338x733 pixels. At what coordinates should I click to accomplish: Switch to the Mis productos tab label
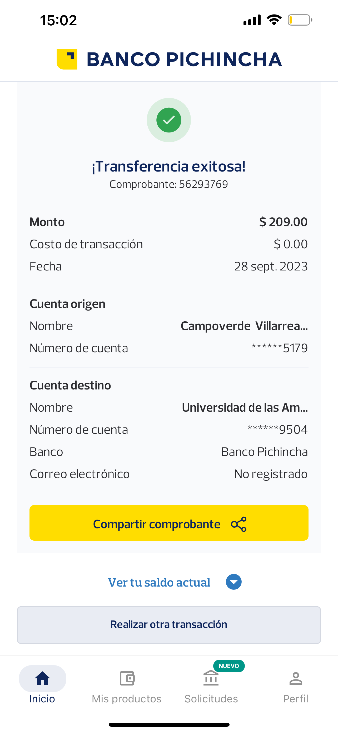tap(127, 699)
